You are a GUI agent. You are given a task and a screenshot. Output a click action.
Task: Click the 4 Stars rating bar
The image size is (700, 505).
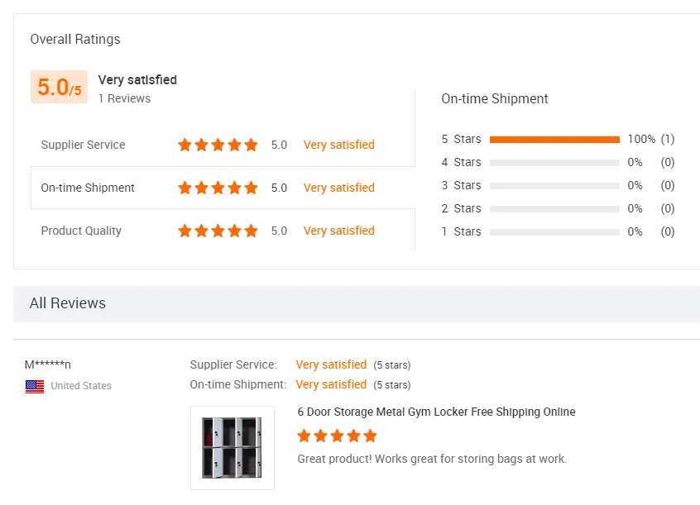(x=554, y=162)
